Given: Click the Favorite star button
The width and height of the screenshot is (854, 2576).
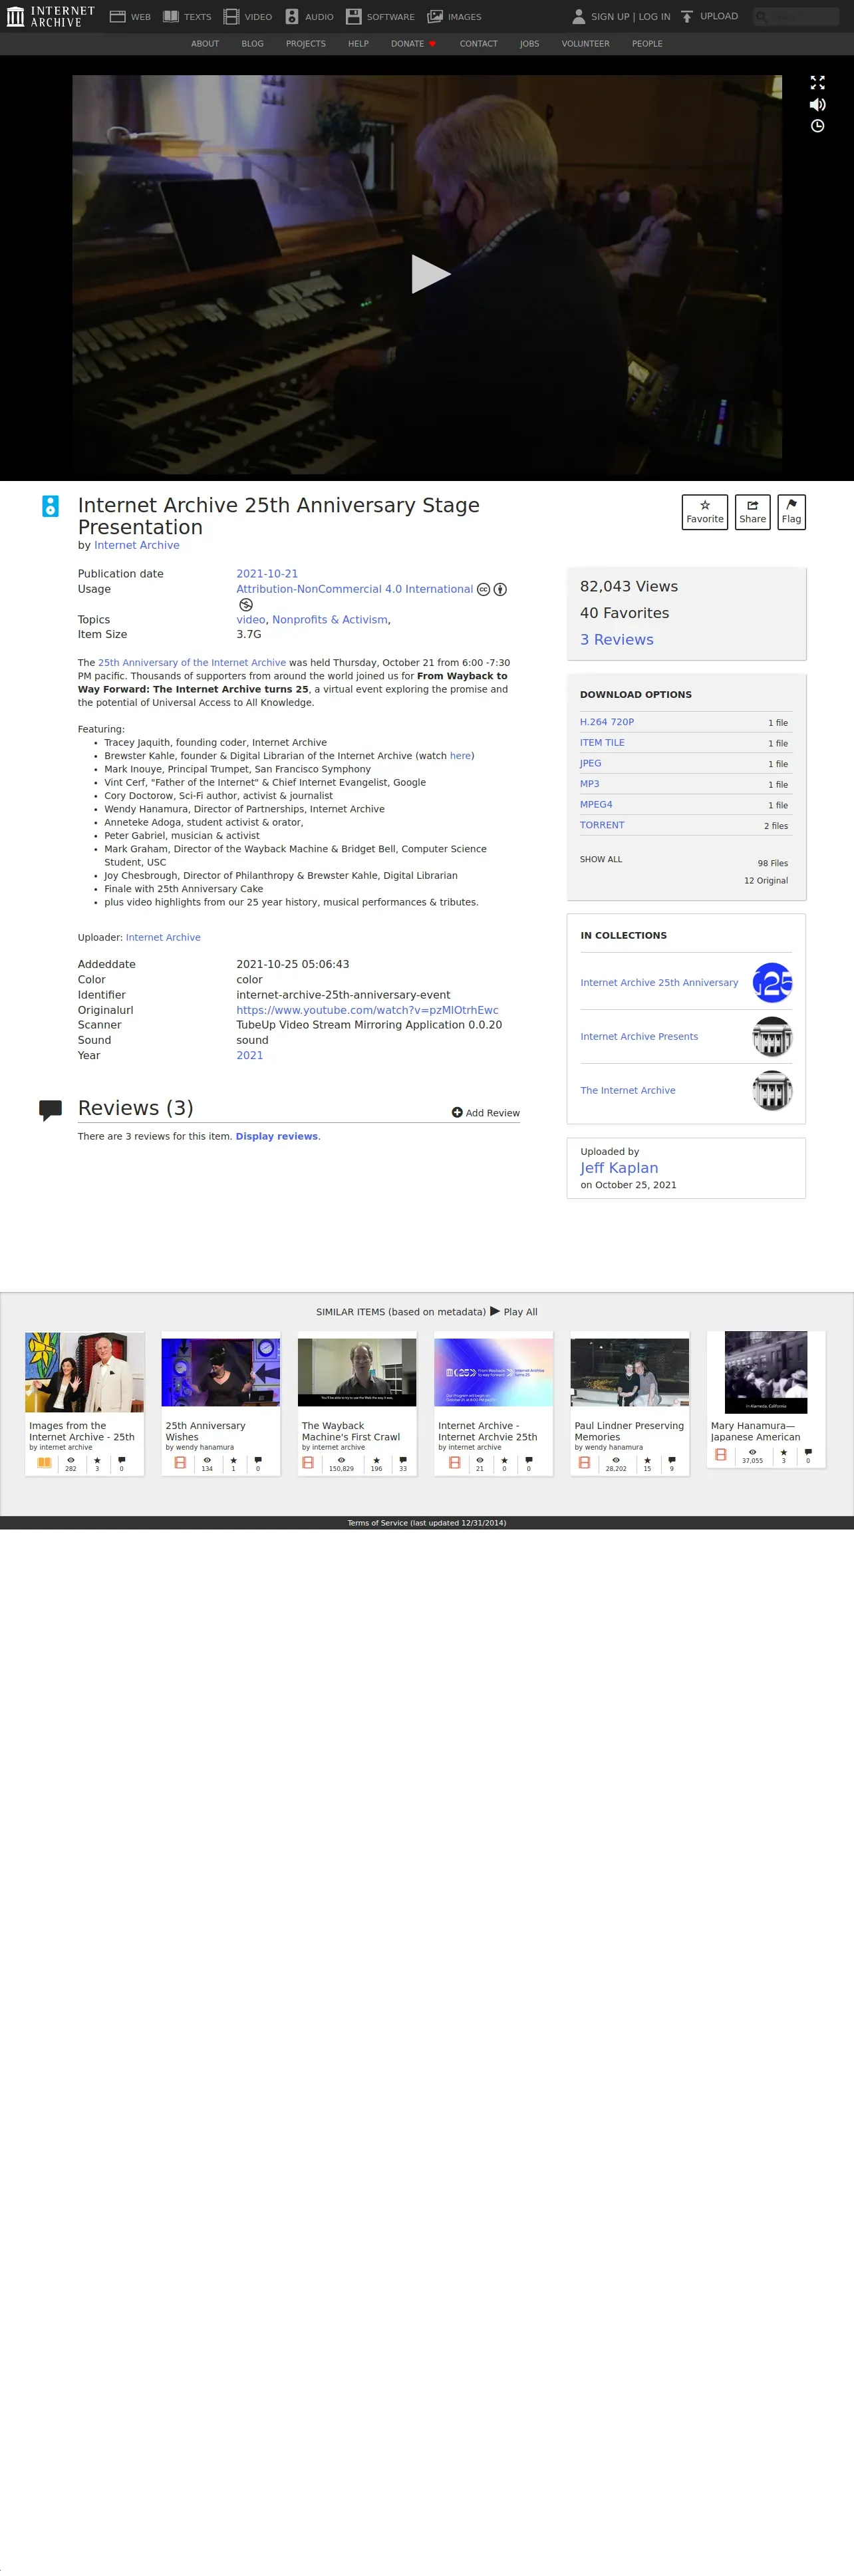Looking at the screenshot, I should (705, 512).
